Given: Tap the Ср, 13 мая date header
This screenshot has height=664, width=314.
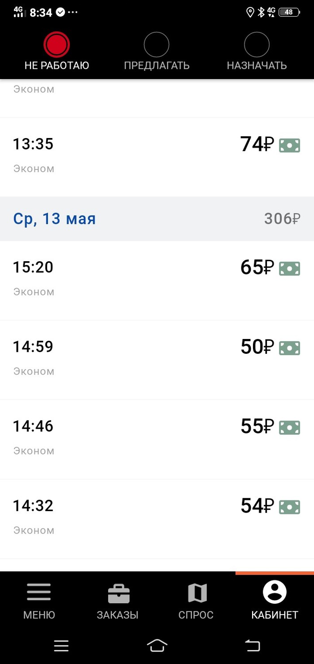Looking at the screenshot, I should point(55,219).
